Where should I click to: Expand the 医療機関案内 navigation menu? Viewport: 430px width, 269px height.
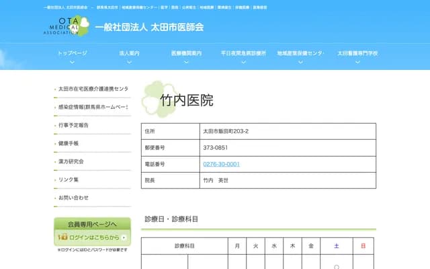coord(186,53)
